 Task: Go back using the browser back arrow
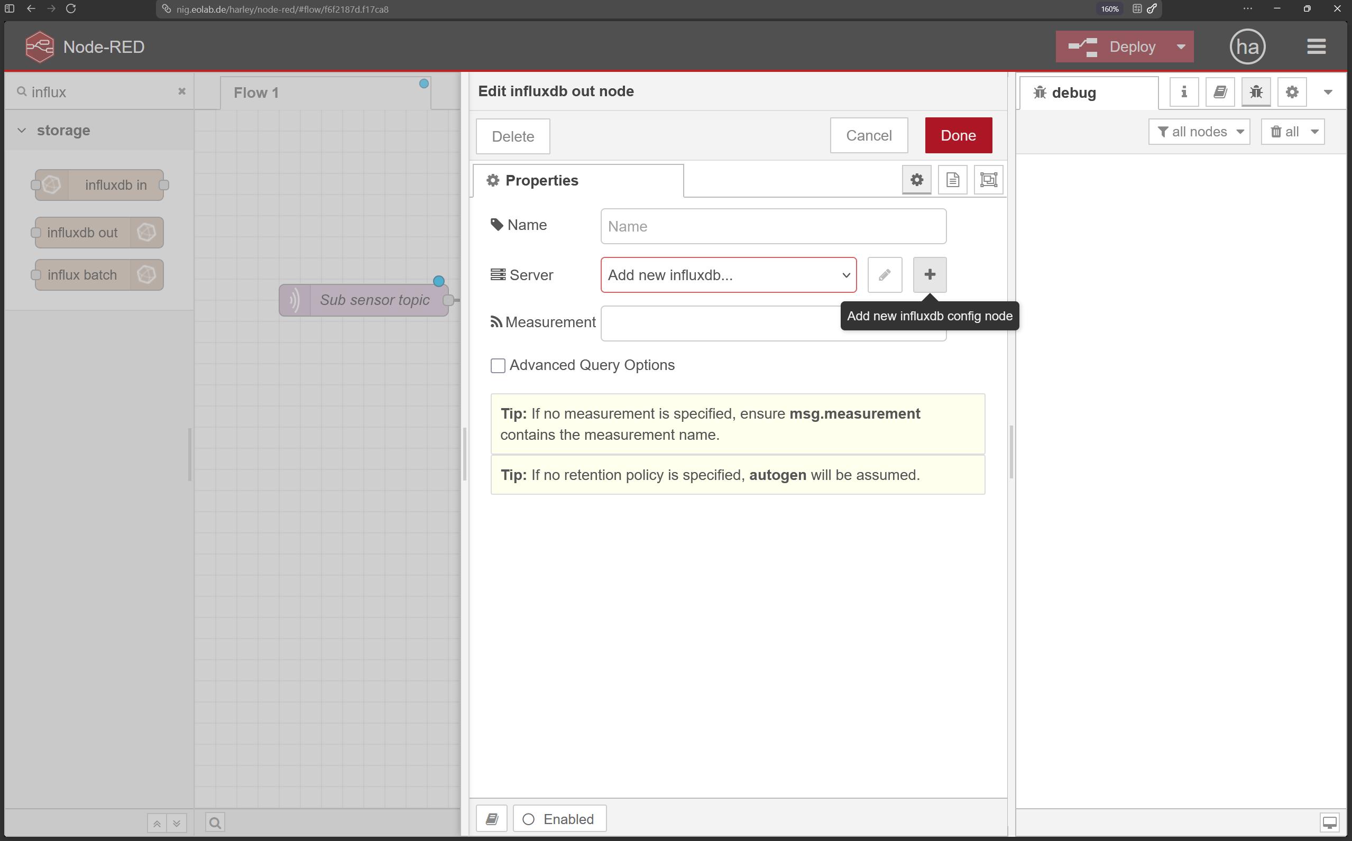coord(31,9)
